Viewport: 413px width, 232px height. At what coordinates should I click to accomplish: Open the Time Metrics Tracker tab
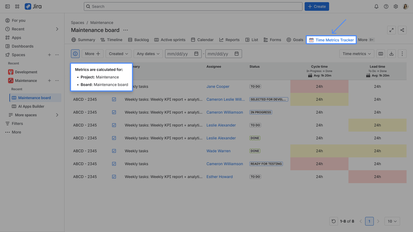point(331,40)
